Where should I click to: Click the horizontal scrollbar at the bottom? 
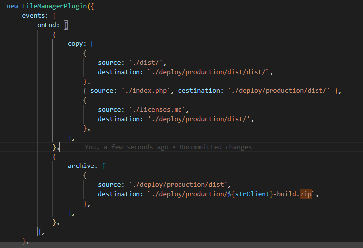pyautogui.click(x=181, y=245)
